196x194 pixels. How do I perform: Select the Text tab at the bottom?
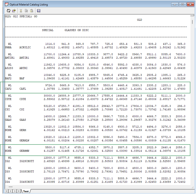coord(26,191)
